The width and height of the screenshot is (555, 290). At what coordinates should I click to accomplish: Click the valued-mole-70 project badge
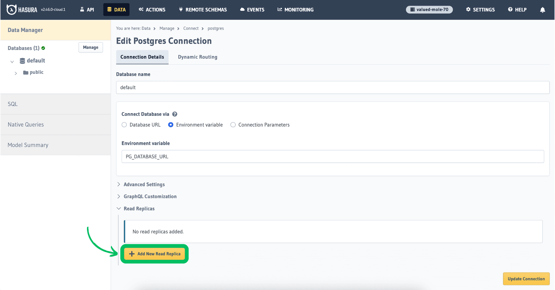click(x=429, y=10)
